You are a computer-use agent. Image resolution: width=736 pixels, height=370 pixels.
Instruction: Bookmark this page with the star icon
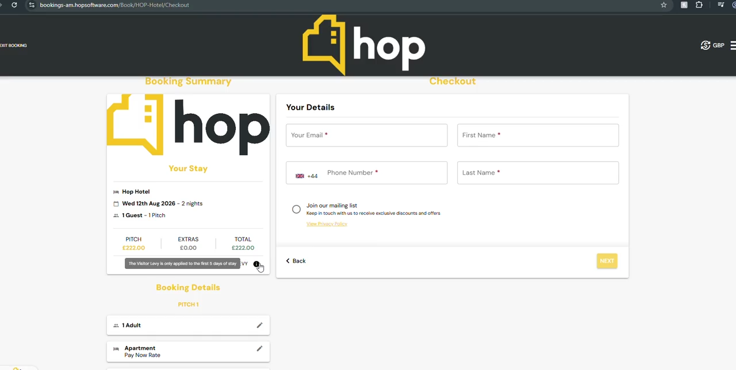(664, 5)
